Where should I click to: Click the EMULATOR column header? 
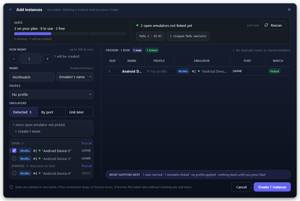click(x=202, y=61)
